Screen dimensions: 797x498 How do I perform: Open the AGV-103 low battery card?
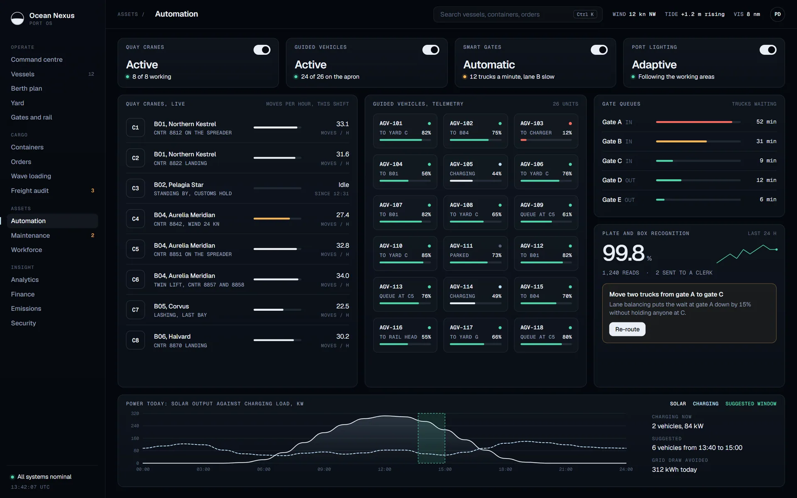click(x=546, y=131)
